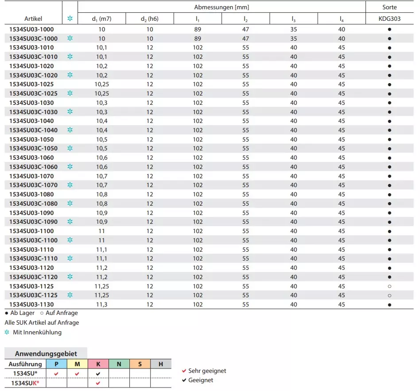Click the d1 (m7) column header
Viewport: 420px width, 391px height.
[x=101, y=19]
